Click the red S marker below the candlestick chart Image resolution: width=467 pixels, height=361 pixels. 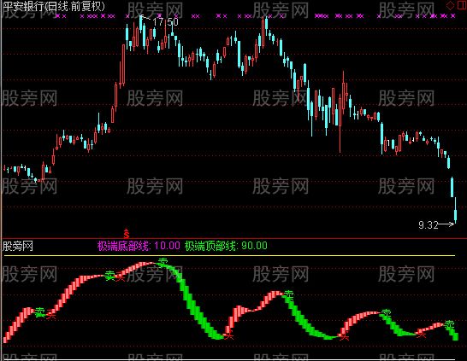pos(127,234)
